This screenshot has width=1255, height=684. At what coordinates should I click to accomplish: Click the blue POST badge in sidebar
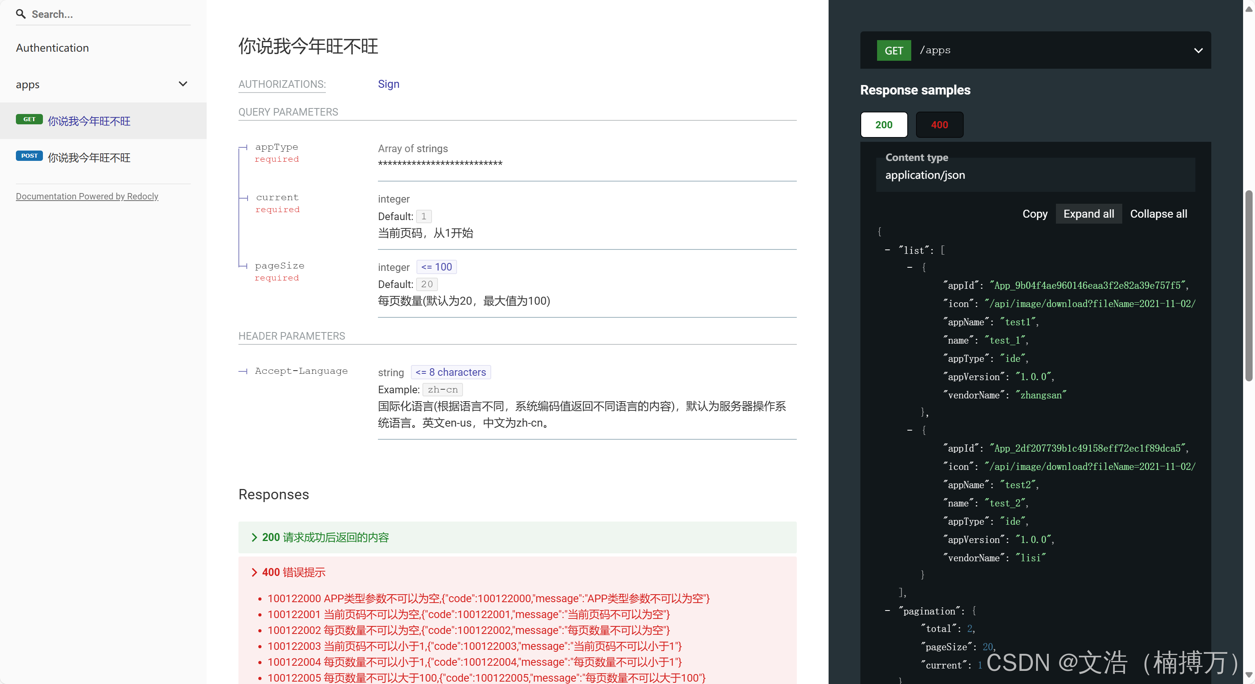click(x=29, y=156)
